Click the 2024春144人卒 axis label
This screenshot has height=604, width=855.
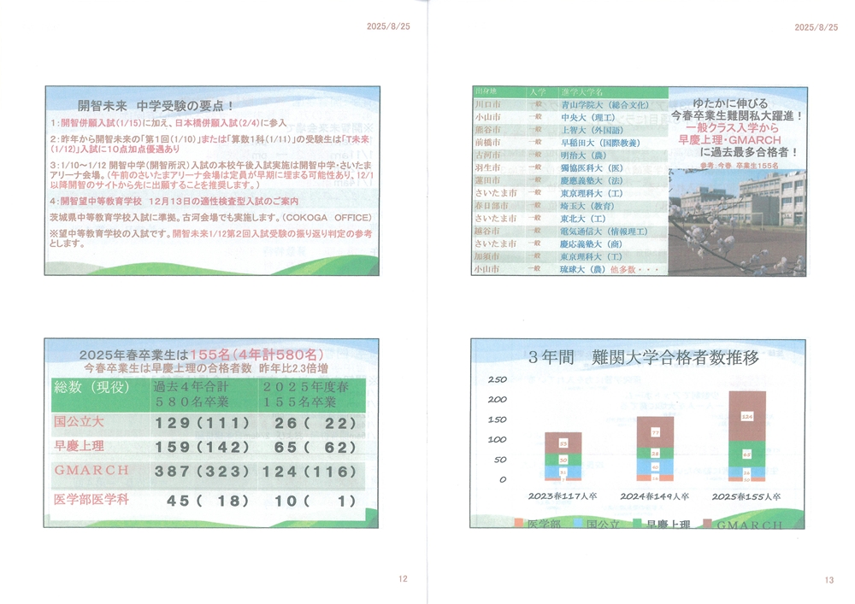pos(654,496)
